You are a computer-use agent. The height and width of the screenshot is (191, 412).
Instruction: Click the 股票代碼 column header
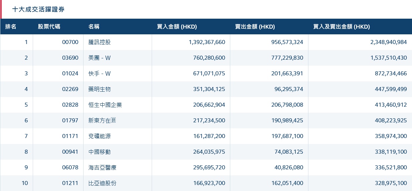coord(49,27)
